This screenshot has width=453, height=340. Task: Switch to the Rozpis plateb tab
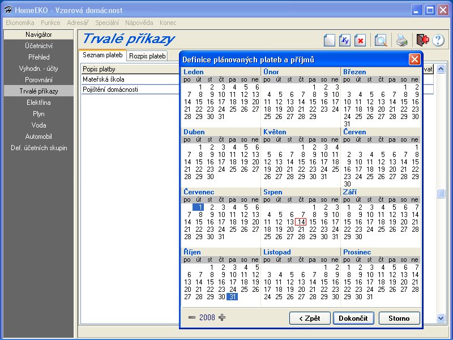[147, 56]
